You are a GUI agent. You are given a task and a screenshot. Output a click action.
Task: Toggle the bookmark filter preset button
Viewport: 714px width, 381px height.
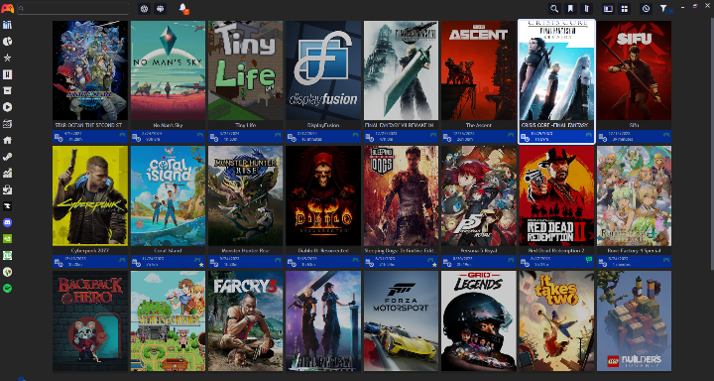tap(570, 9)
